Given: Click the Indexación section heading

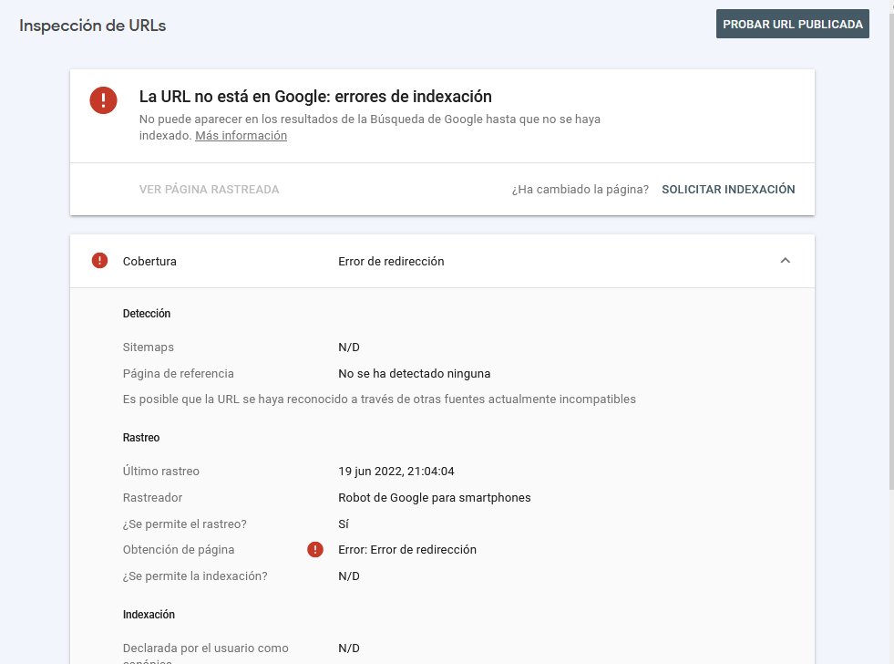Looking at the screenshot, I should click(149, 615).
